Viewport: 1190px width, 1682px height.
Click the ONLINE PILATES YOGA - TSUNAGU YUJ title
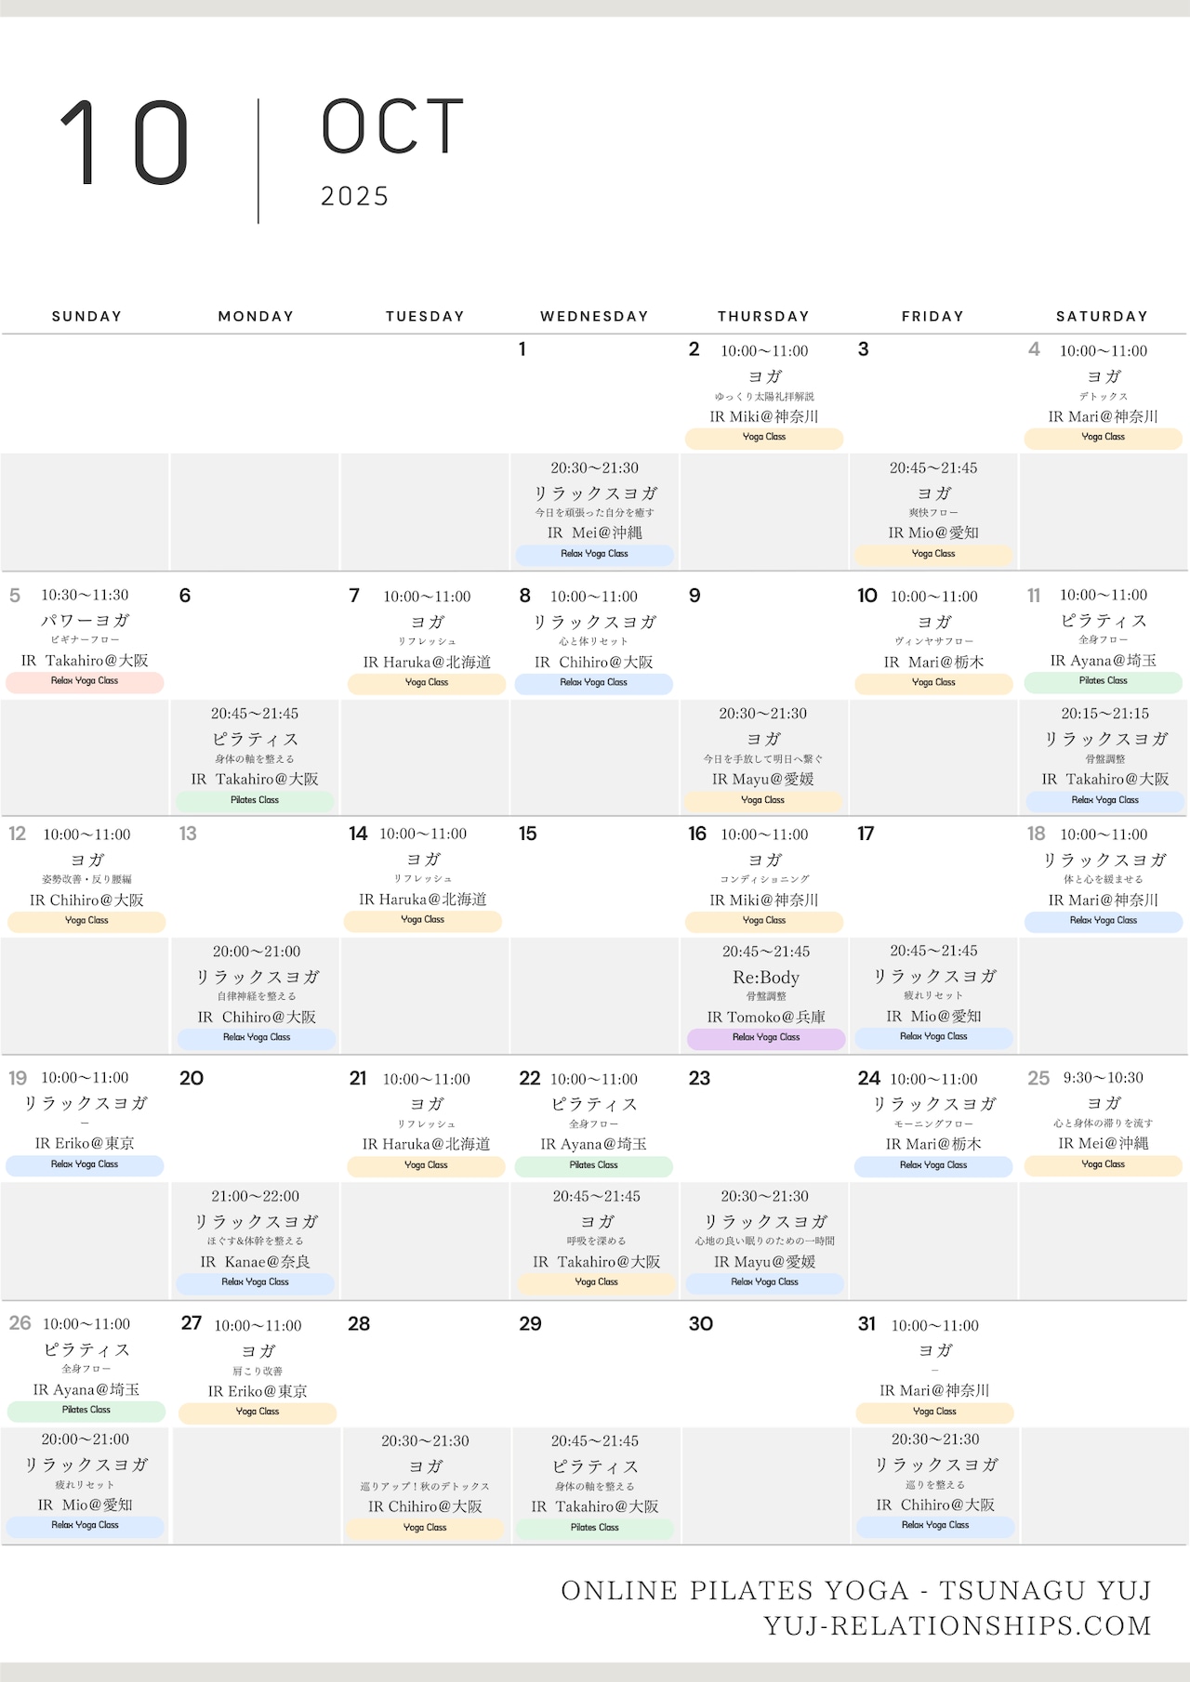(855, 1590)
